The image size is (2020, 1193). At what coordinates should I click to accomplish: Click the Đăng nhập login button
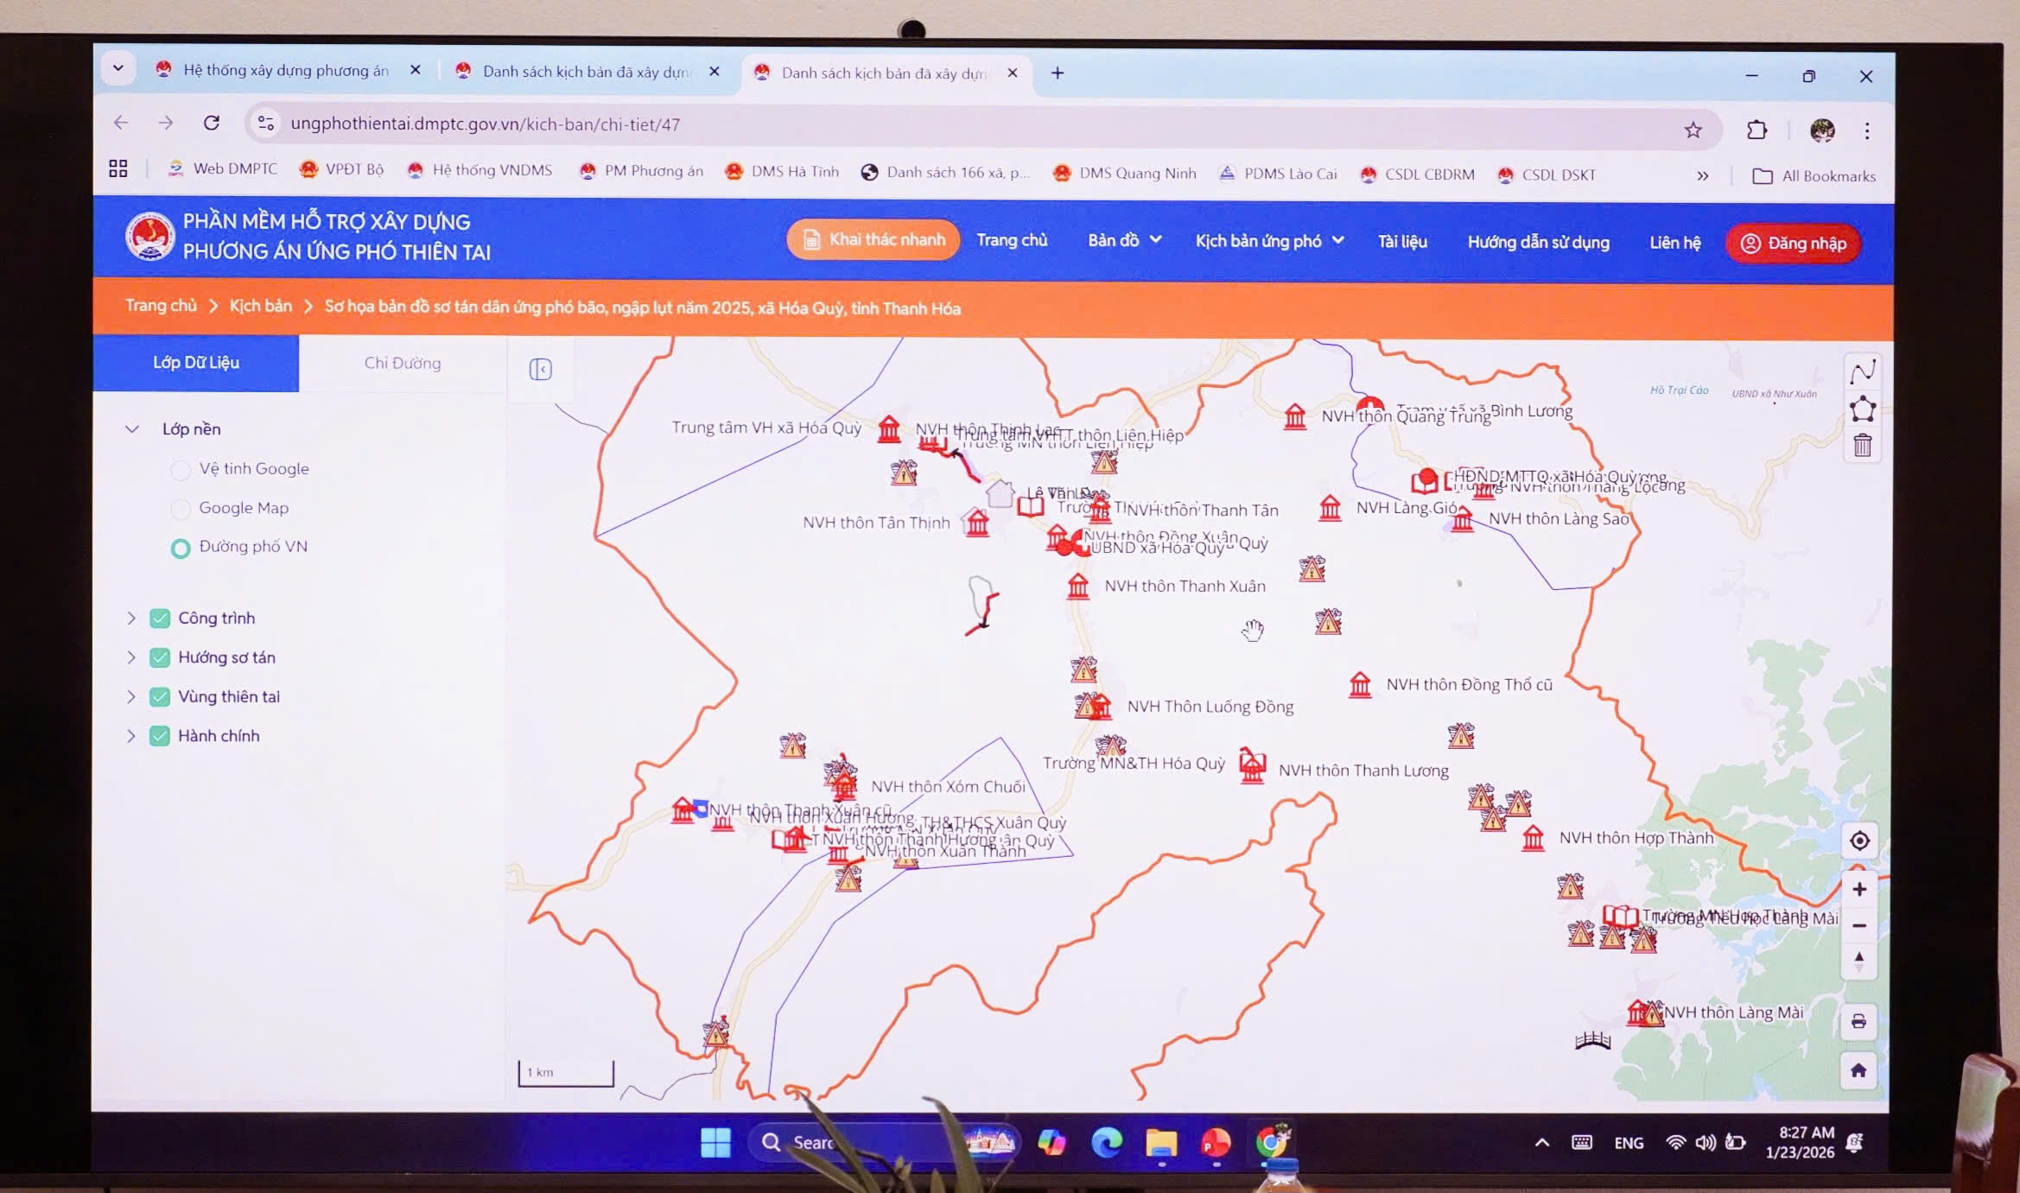(1794, 244)
